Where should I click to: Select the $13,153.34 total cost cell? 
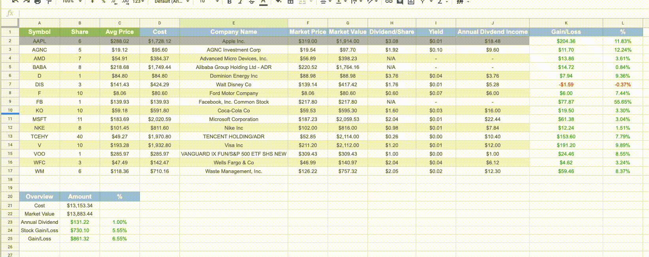80,205
